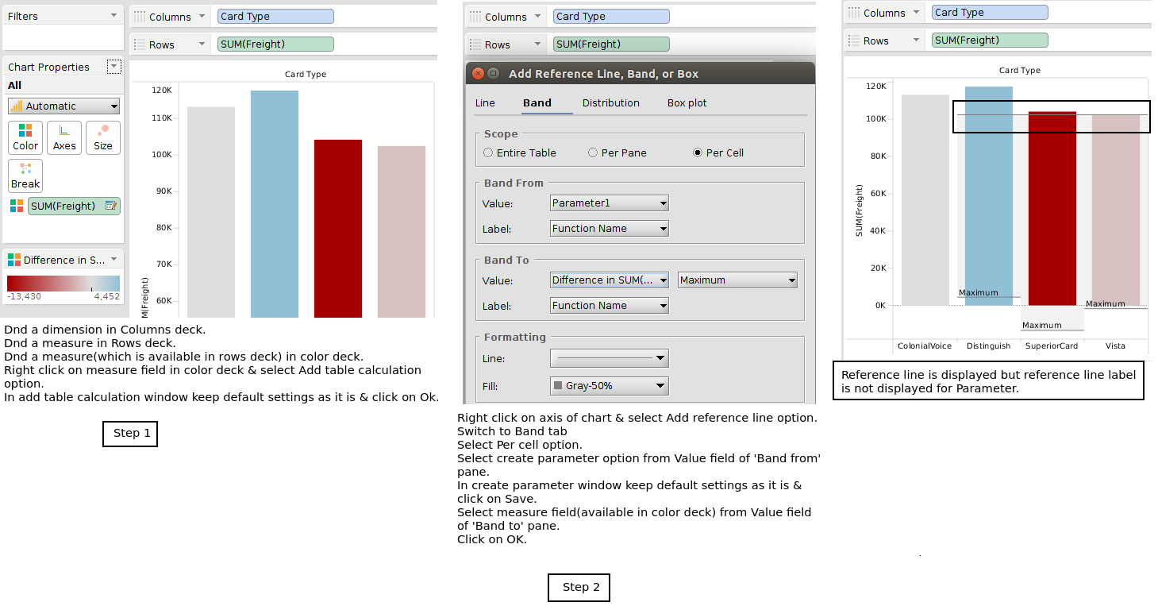Screen dimensions: 1158x606
Task: Click SUM(Freight) pill in middle screenshot Rows
Action: pos(611,44)
